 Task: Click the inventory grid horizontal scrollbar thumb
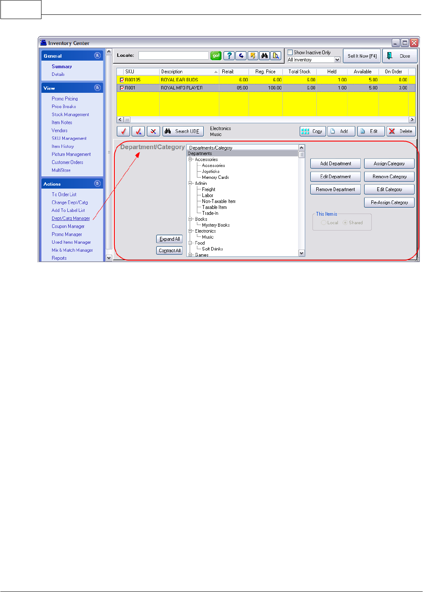coord(127,120)
